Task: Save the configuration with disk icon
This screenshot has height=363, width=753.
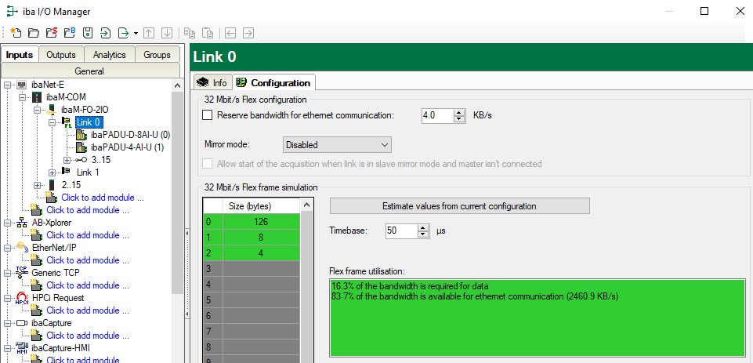Action: [x=88, y=33]
